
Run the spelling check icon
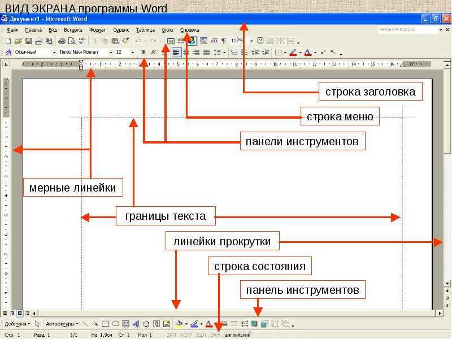point(82,41)
